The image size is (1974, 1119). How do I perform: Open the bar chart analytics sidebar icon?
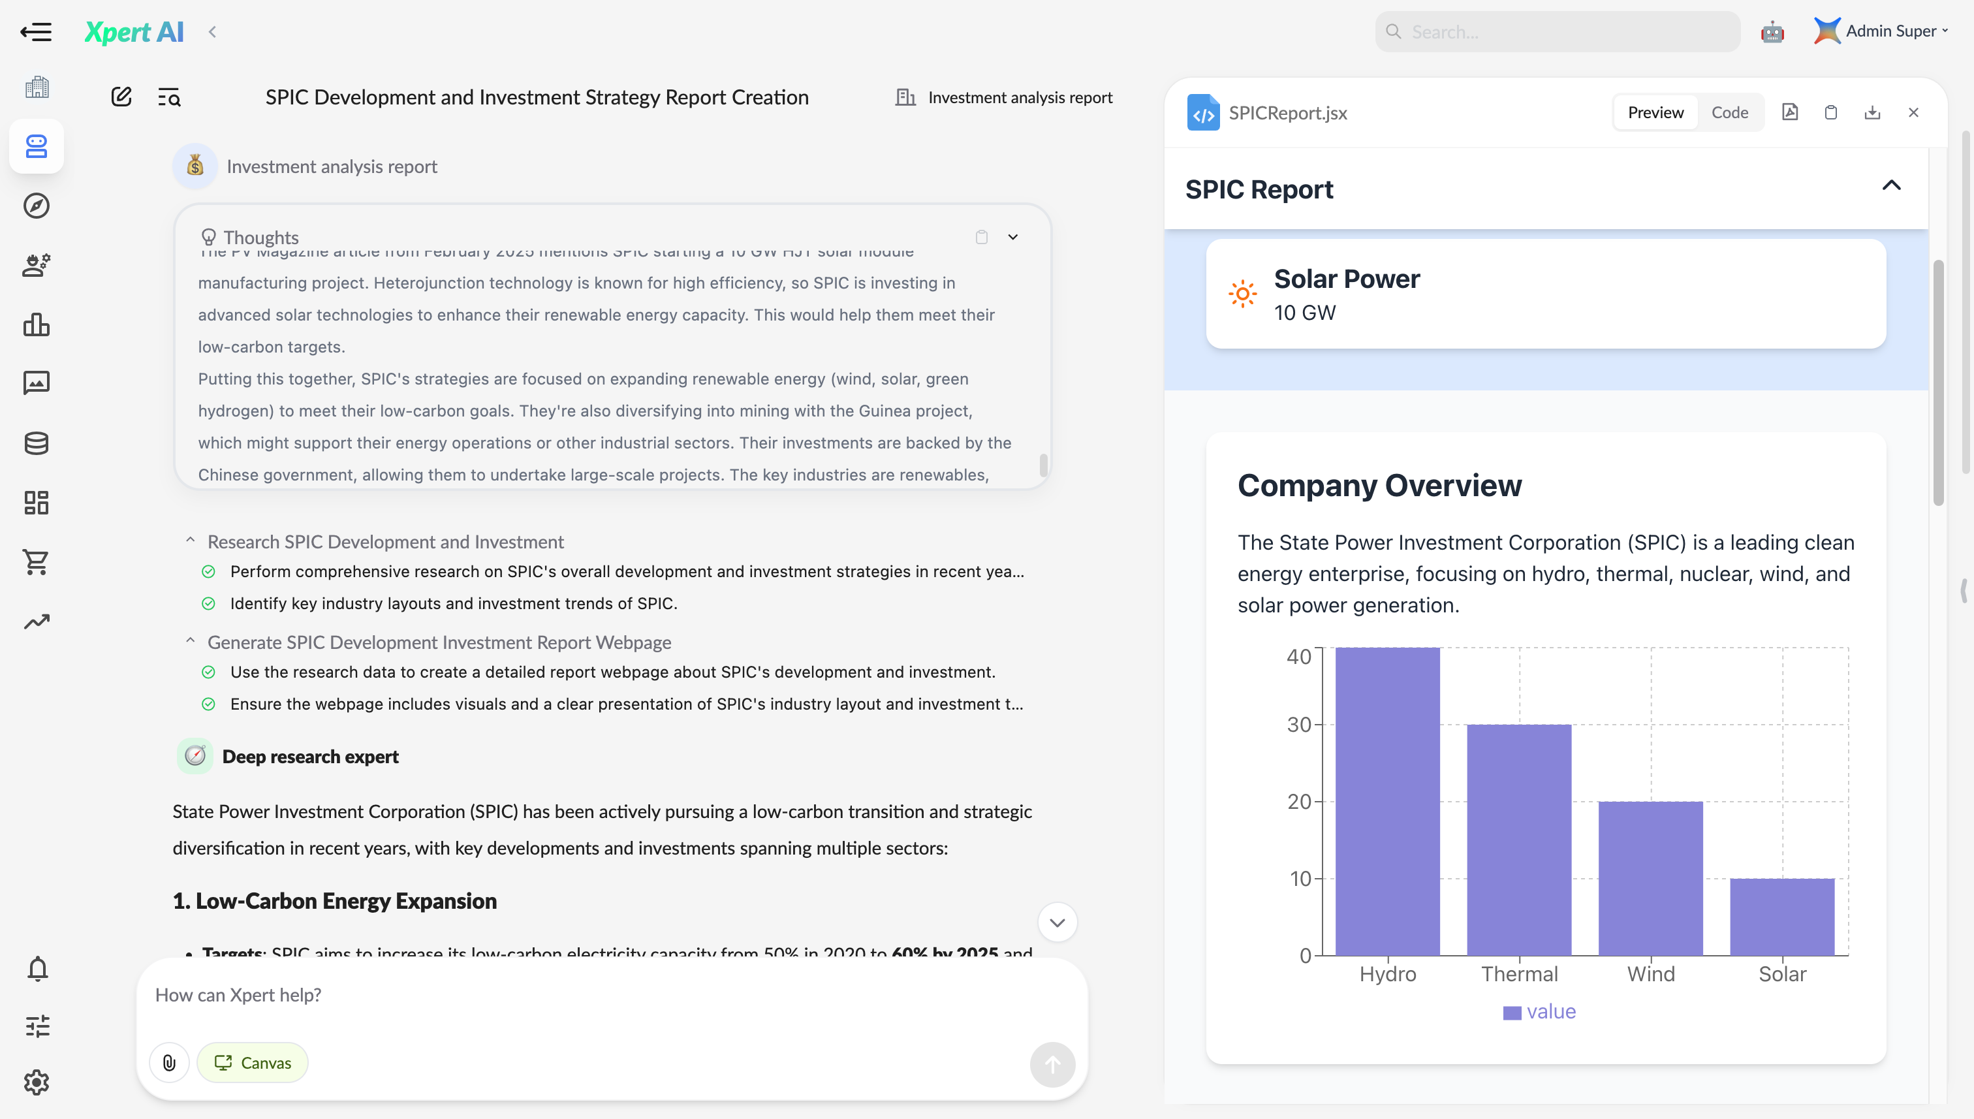tap(36, 325)
